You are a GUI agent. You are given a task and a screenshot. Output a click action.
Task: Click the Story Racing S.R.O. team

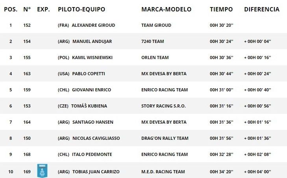(x=163, y=106)
